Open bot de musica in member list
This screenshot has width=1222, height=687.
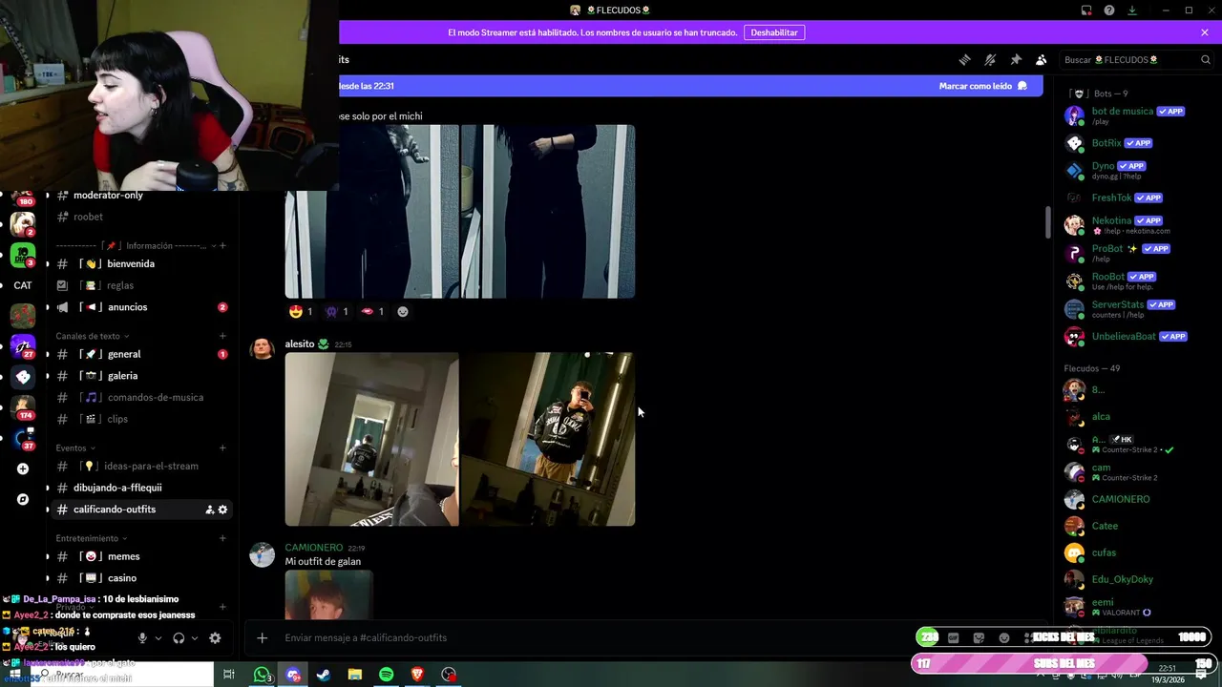[x=1136, y=115]
